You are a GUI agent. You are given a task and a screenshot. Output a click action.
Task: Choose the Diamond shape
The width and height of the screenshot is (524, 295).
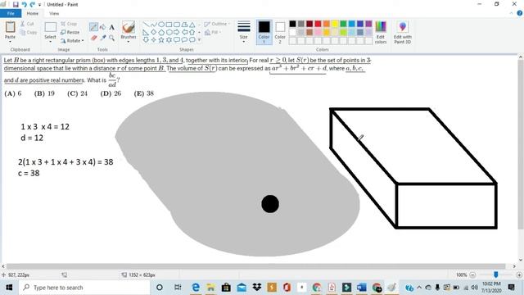coord(153,32)
